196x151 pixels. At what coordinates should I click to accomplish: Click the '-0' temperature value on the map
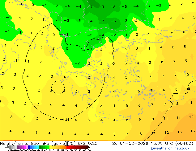[x=66, y=49]
